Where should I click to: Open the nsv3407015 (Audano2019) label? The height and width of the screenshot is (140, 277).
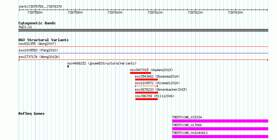[151, 70]
